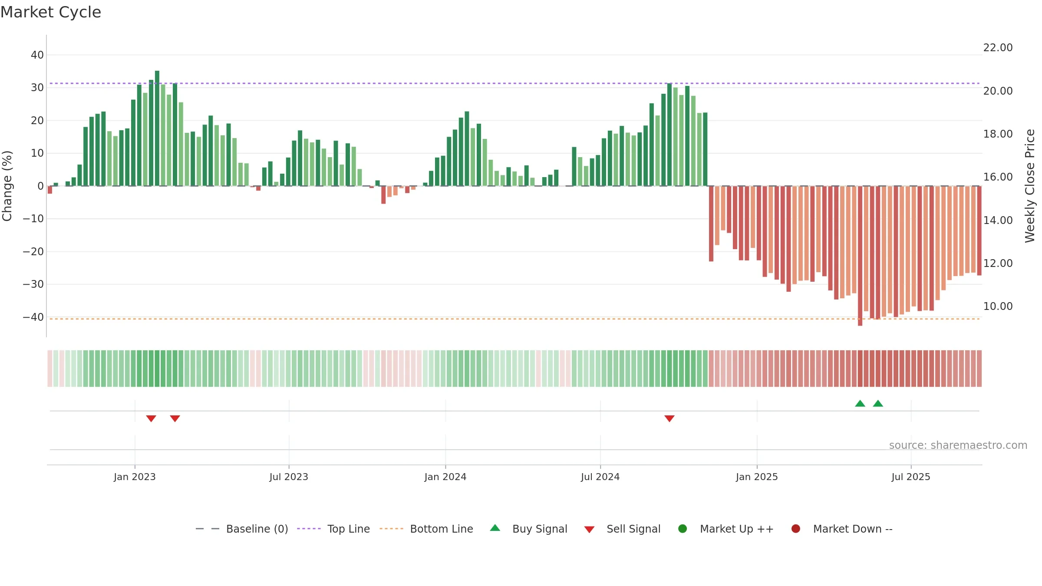Screen dimensions: 1042x586
Task: Click the lowest red bar crossing the bottom line
Action: click(860, 256)
